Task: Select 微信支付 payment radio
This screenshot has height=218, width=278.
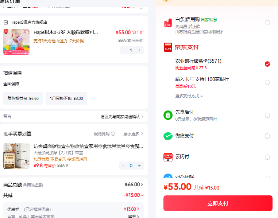Action: [x=267, y=136]
